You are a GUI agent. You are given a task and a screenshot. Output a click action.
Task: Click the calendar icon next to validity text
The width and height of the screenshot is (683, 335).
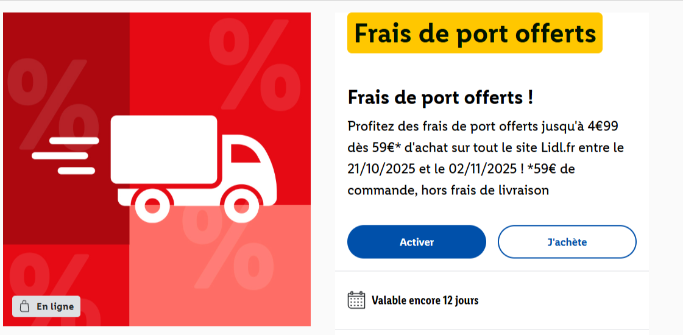click(356, 300)
